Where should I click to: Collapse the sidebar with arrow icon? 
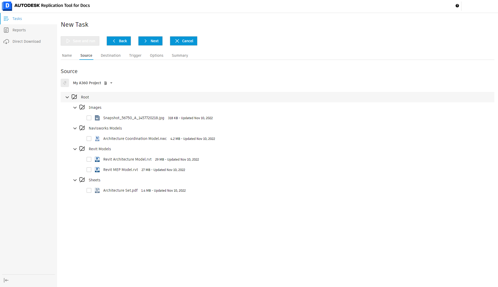pyautogui.click(x=6, y=280)
